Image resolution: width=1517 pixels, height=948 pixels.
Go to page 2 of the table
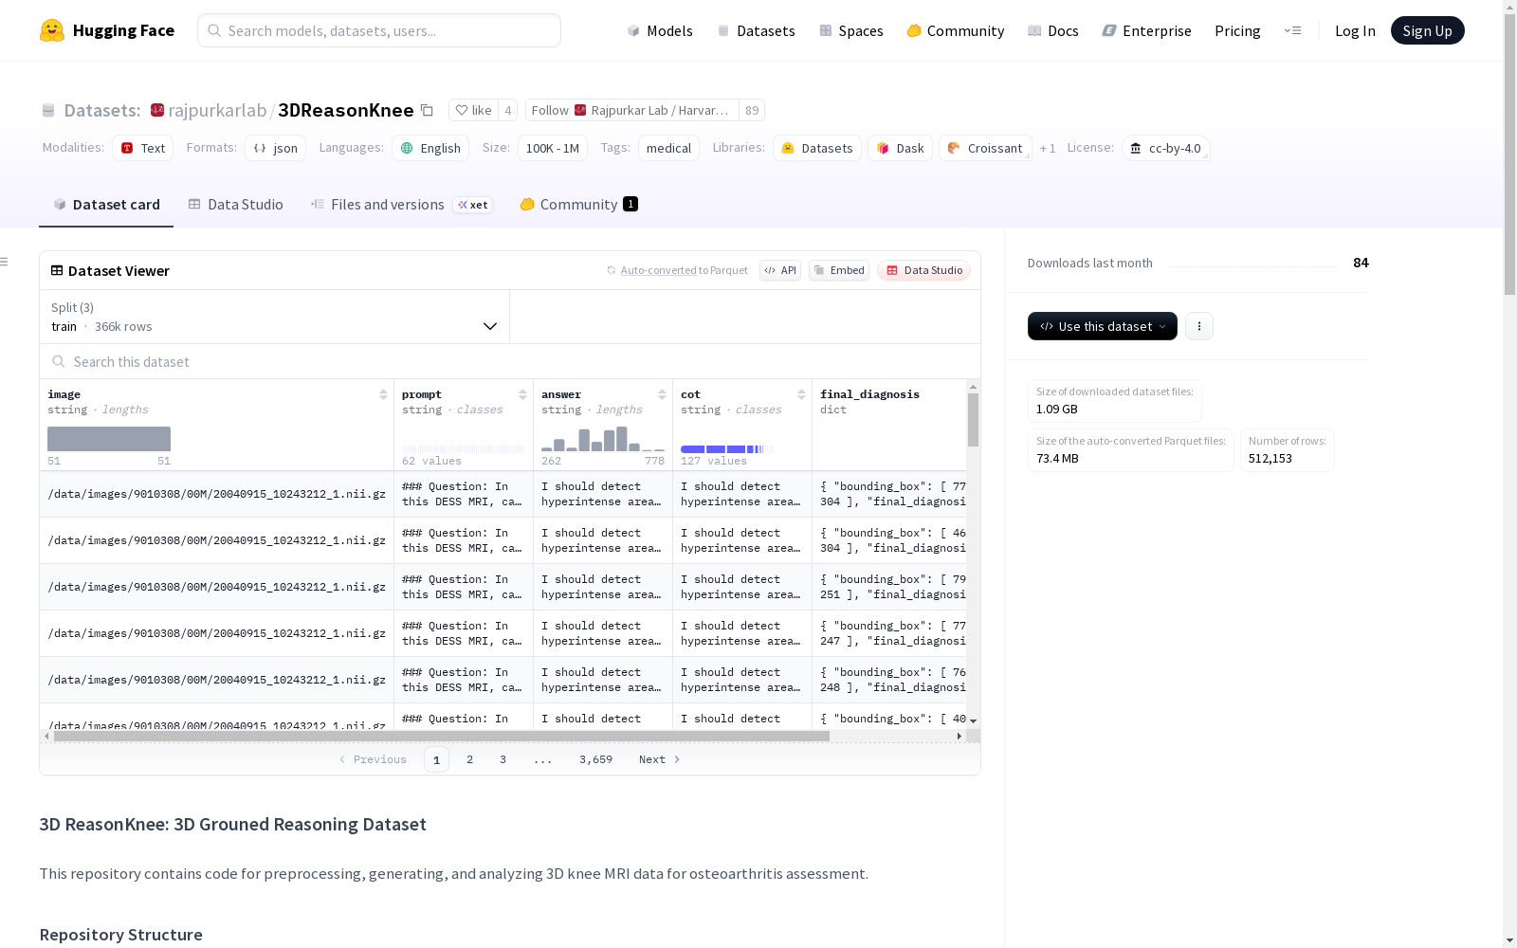pyautogui.click(x=469, y=759)
